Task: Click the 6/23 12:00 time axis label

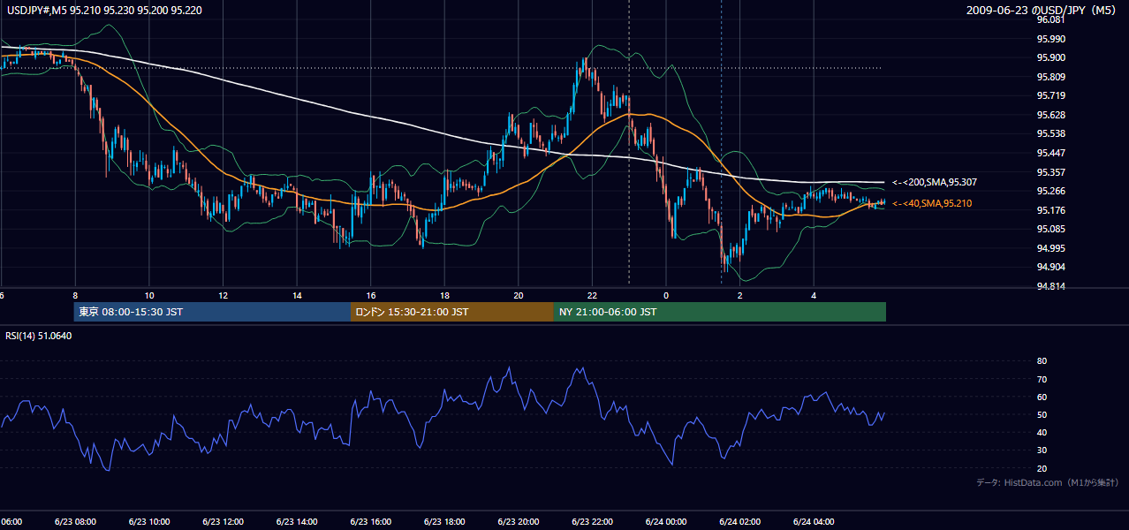Action: [x=222, y=522]
